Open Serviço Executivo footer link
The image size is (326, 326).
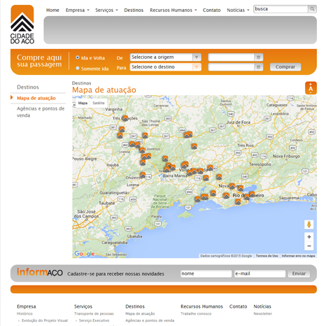94,320
